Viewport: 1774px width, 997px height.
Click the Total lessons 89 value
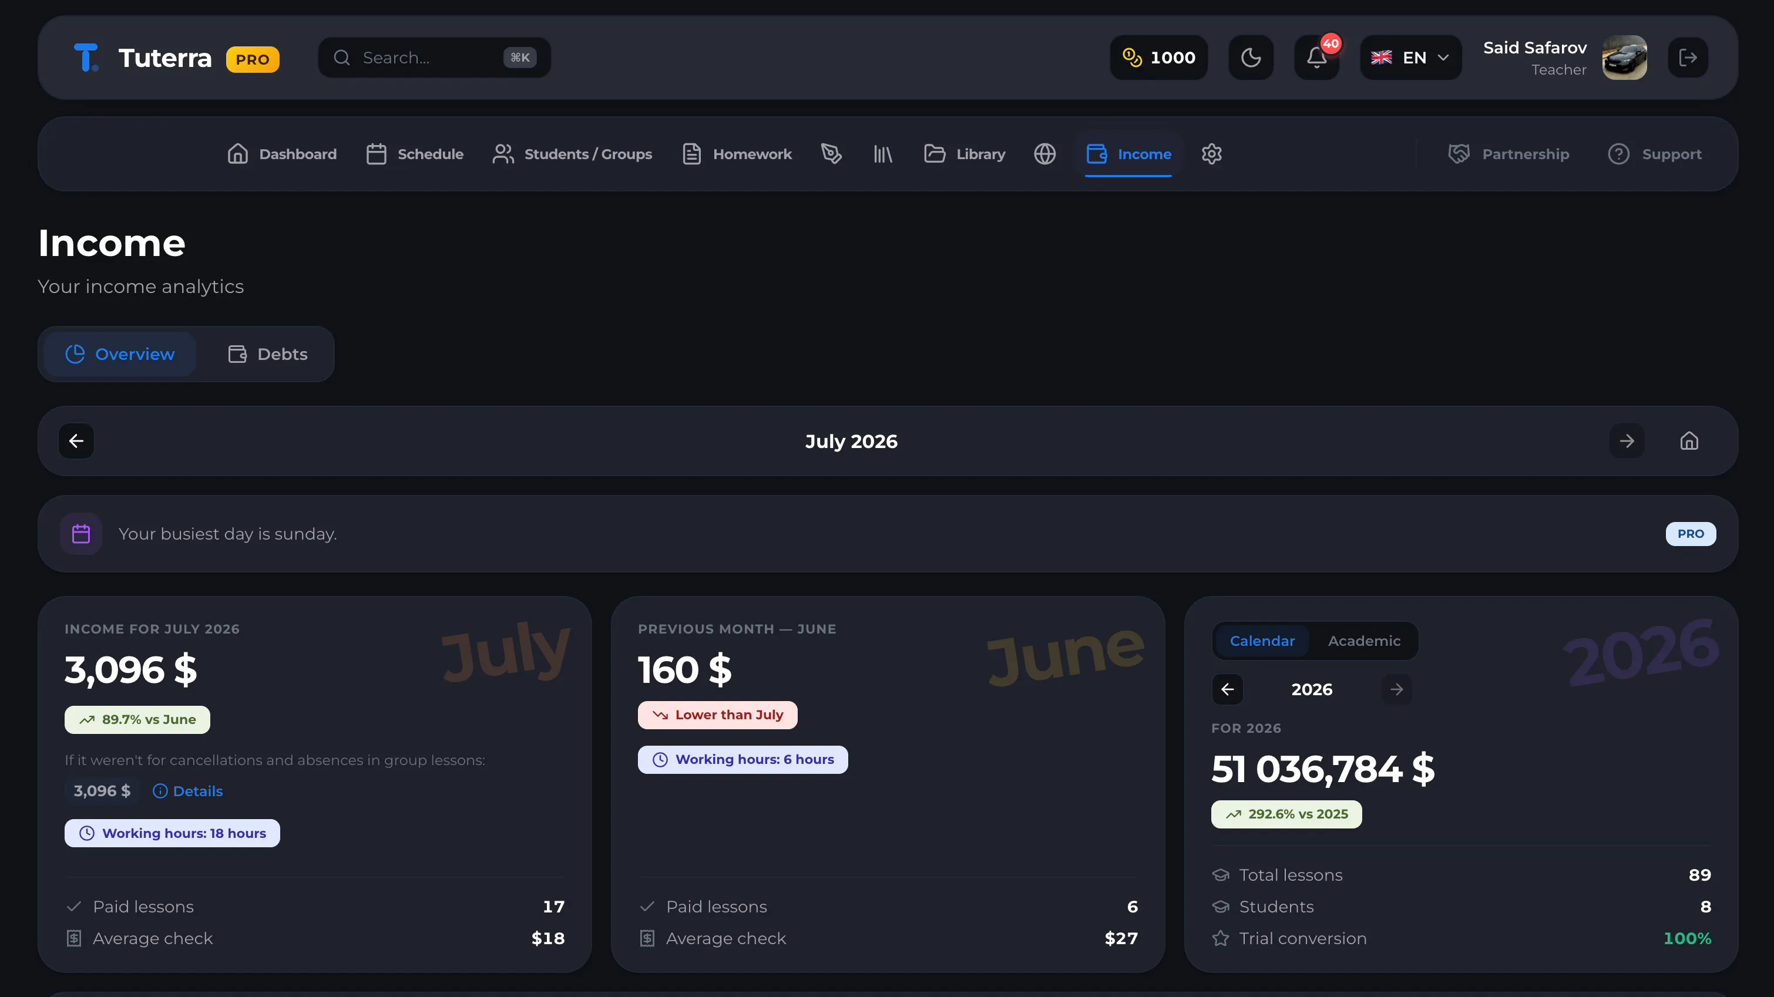pos(1699,875)
